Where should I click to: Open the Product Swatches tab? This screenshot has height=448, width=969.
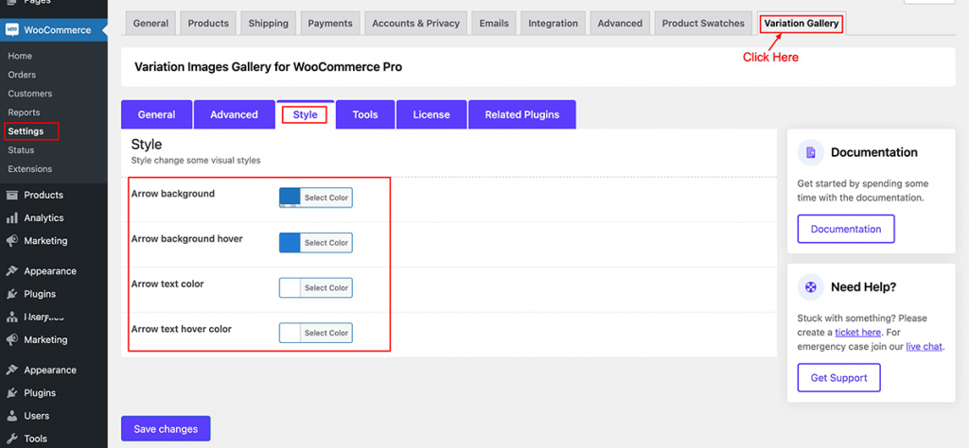point(703,24)
